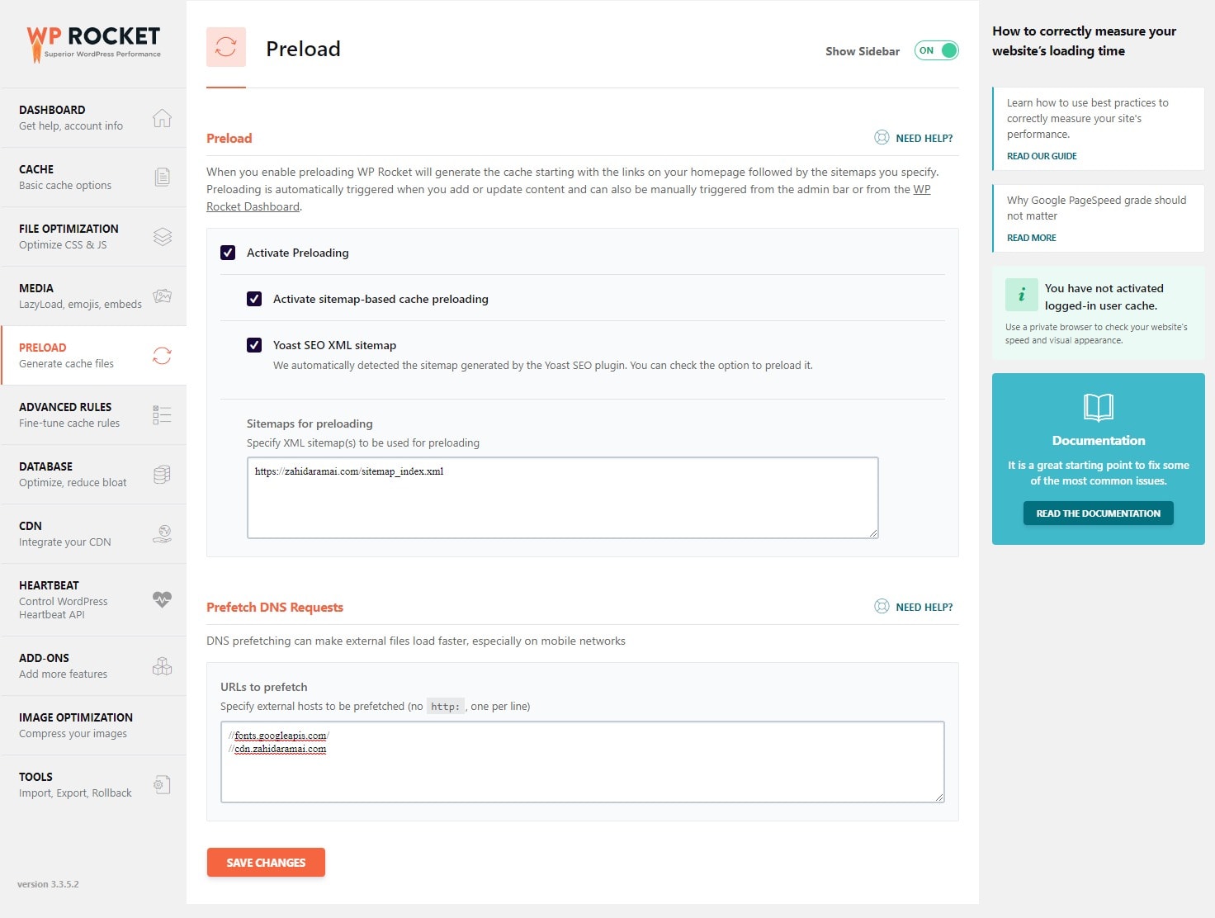Open Database via the stacked disks icon
Image resolution: width=1215 pixels, height=918 pixels.
162,474
